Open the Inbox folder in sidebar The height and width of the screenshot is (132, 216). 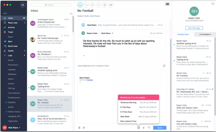(14, 18)
